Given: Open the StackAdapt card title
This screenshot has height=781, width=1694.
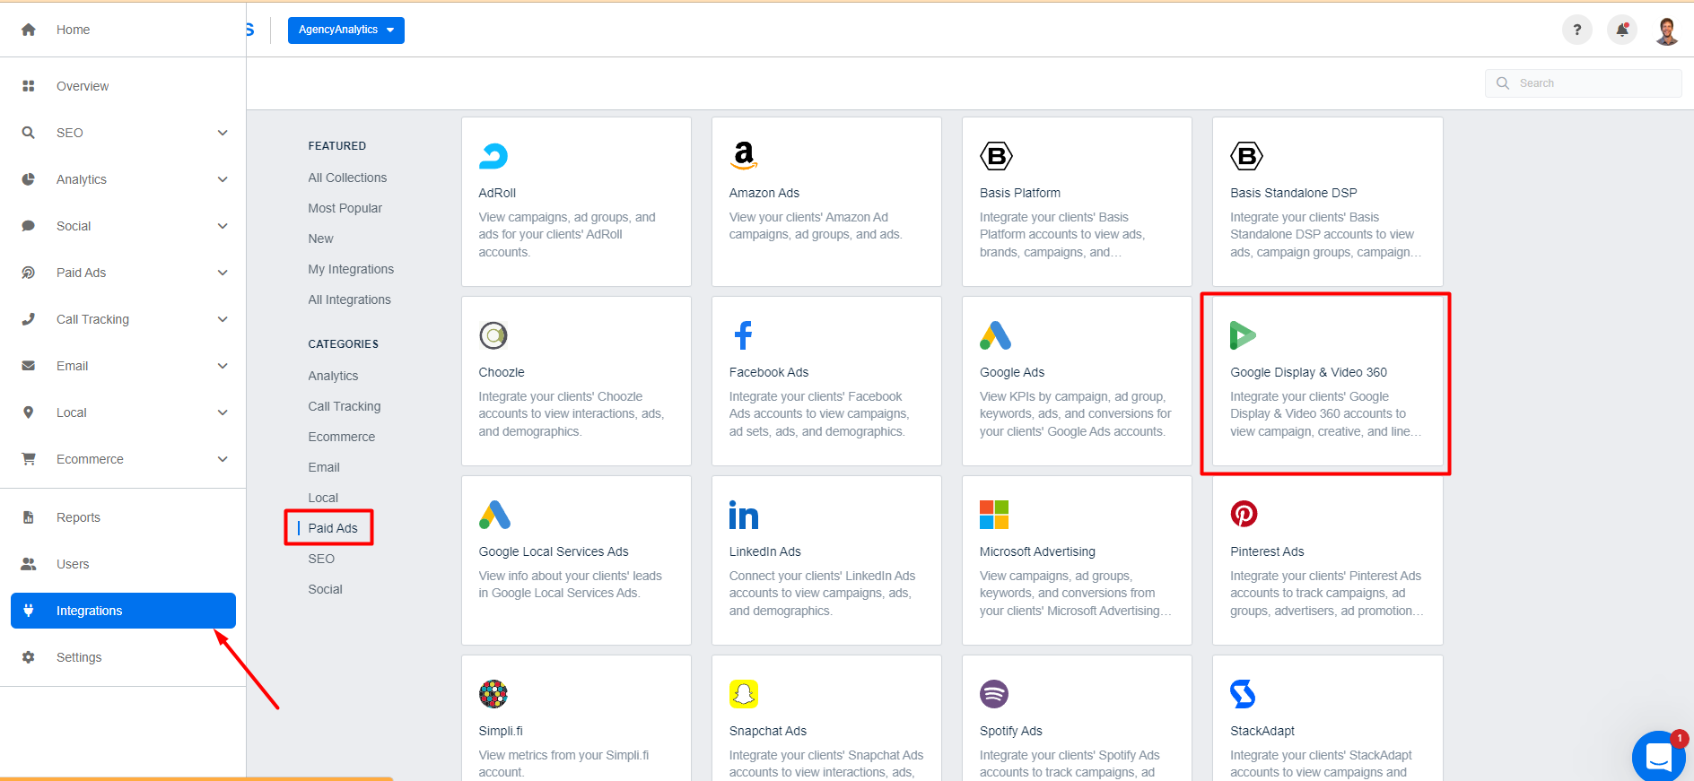Looking at the screenshot, I should pyautogui.click(x=1262, y=731).
